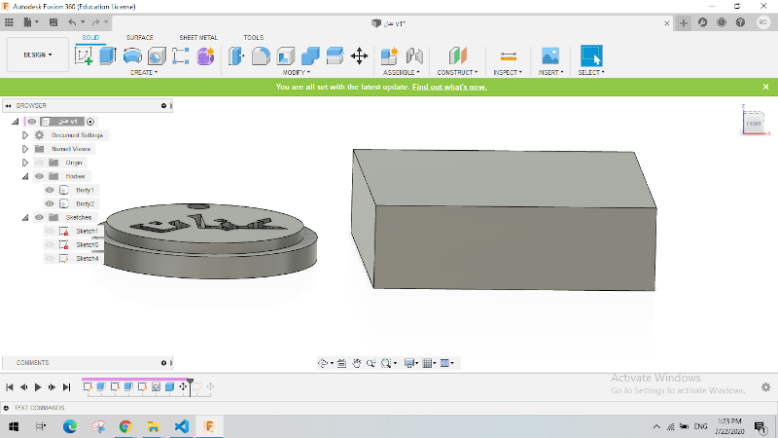Click the Offset Plane construct icon
778x438 pixels.
tap(457, 55)
